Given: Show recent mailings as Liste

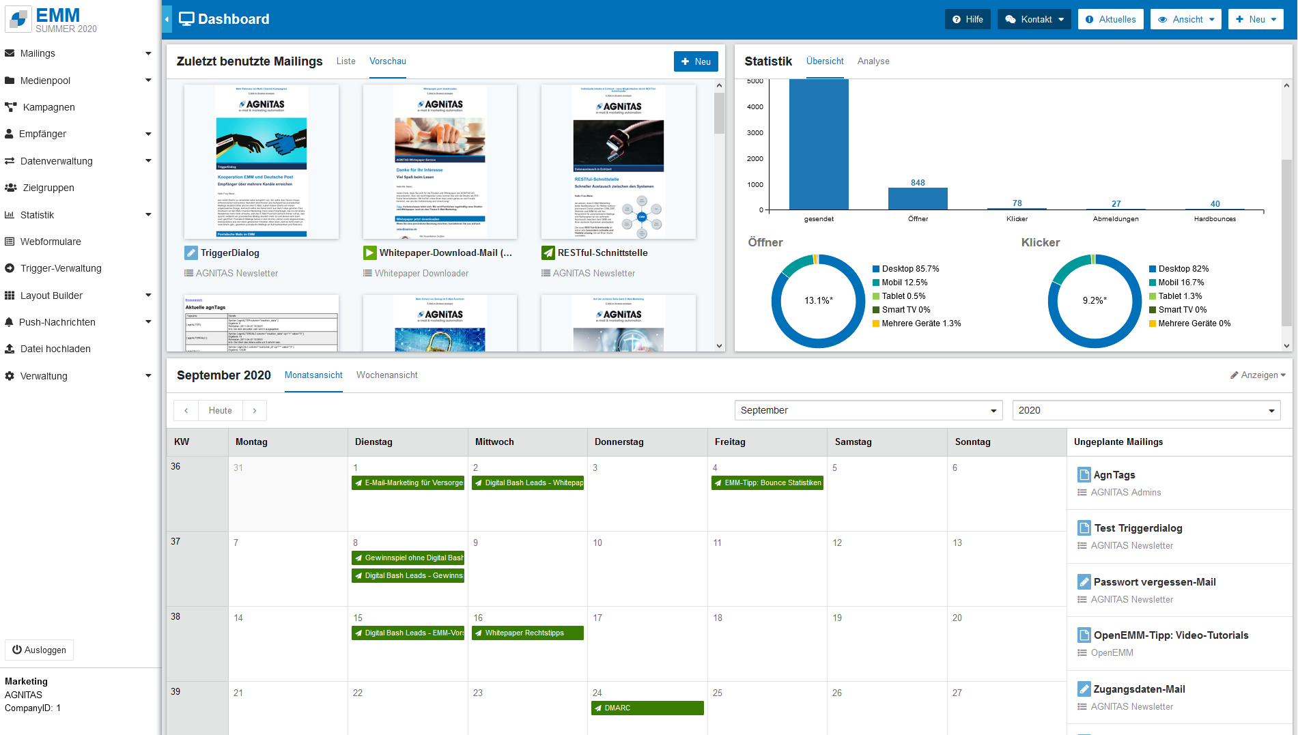Looking at the screenshot, I should click(345, 61).
